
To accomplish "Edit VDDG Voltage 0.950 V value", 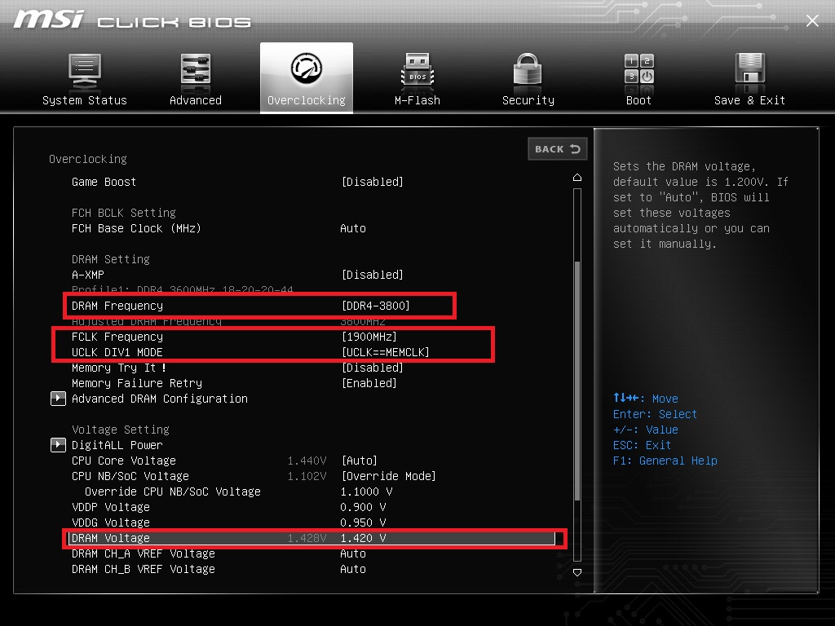I will 363,522.
